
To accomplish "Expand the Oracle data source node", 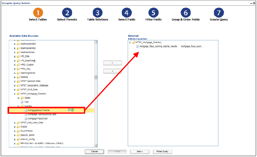I will click(14, 127).
